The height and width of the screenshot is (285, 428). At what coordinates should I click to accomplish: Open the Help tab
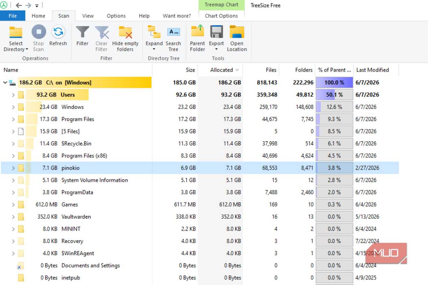(144, 16)
